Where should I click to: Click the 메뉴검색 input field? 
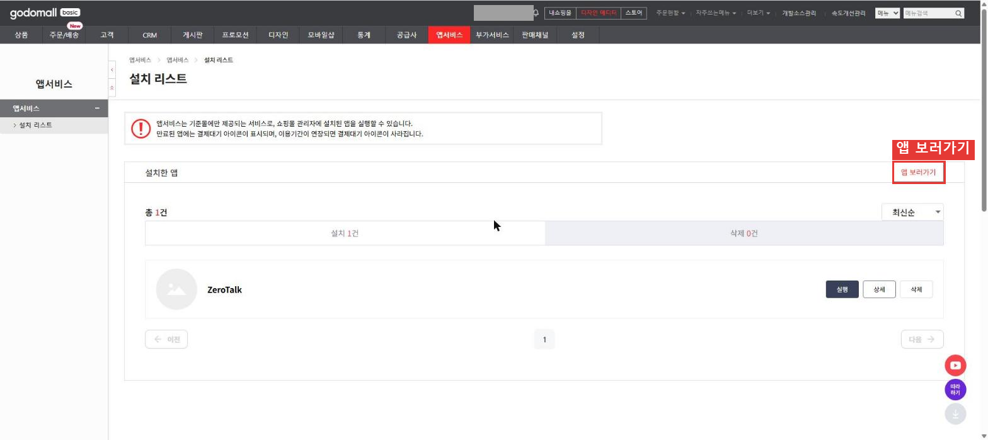929,13
